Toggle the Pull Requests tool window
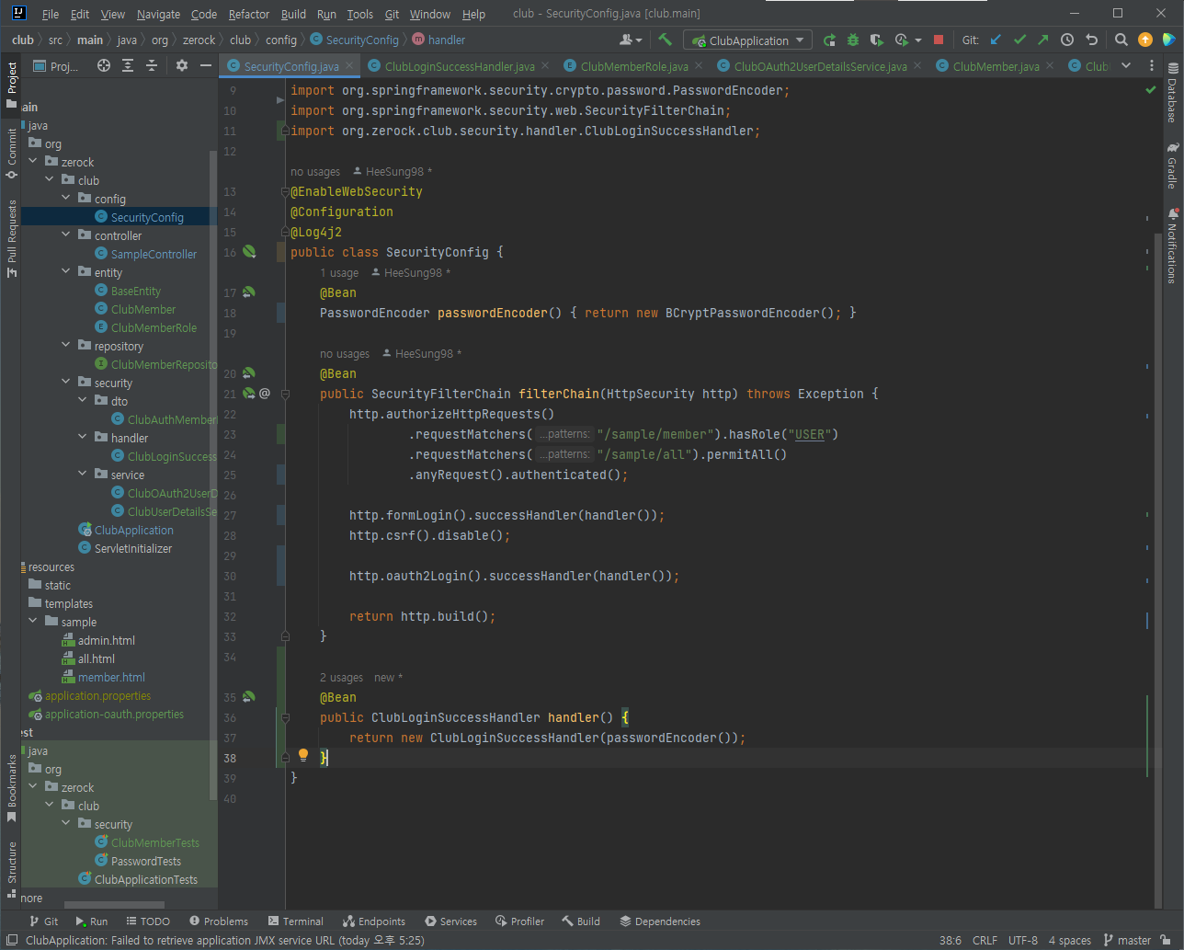The image size is (1184, 950). tap(11, 237)
